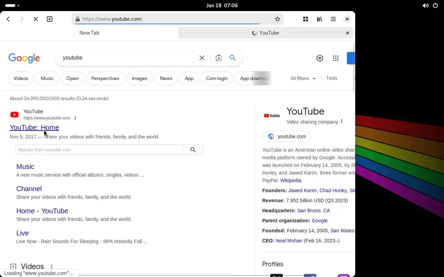Click the Google logo
Viewport: 444px width, 277px height.
point(24,58)
